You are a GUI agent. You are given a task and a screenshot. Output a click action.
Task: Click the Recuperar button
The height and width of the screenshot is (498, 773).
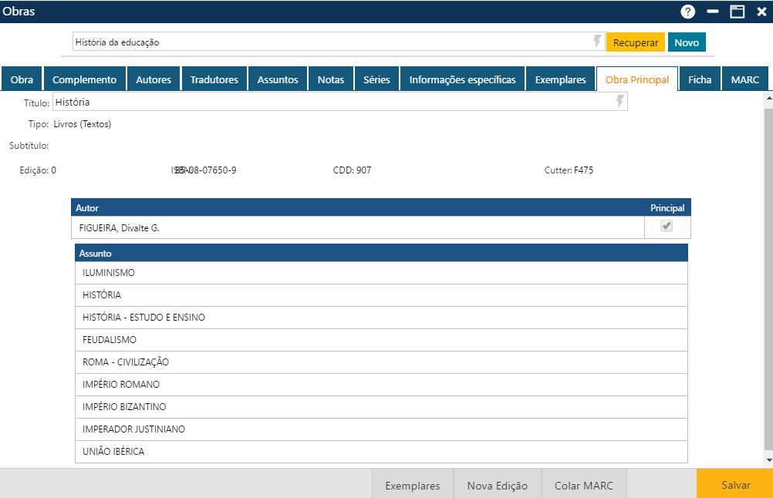pyautogui.click(x=635, y=42)
